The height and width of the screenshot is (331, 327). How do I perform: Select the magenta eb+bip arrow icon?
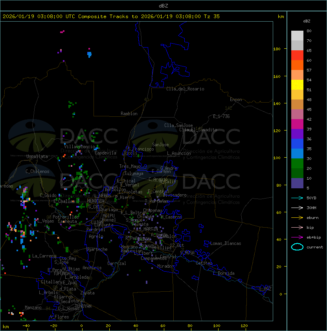(x=298, y=237)
